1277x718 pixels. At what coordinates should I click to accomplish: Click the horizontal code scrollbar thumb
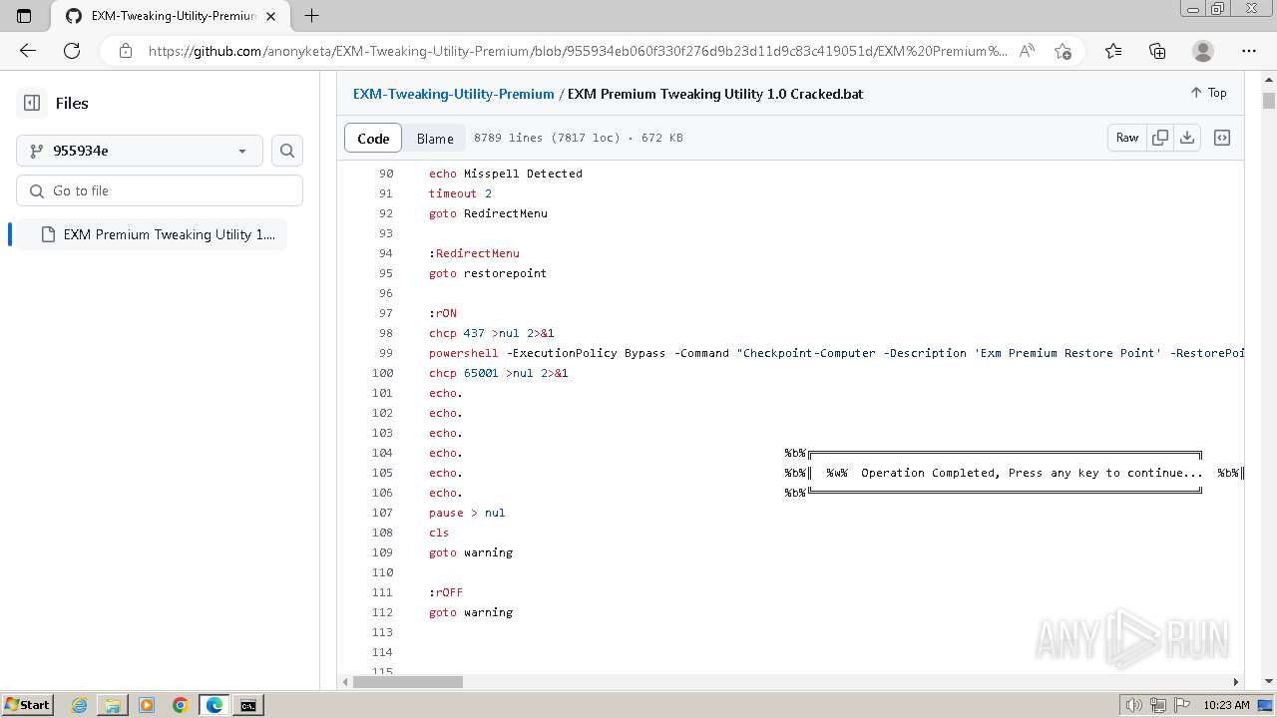407,682
